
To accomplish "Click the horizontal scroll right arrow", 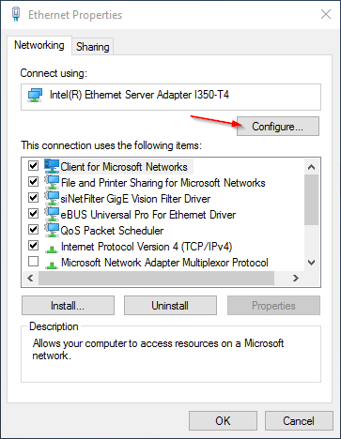I will tap(295, 278).
